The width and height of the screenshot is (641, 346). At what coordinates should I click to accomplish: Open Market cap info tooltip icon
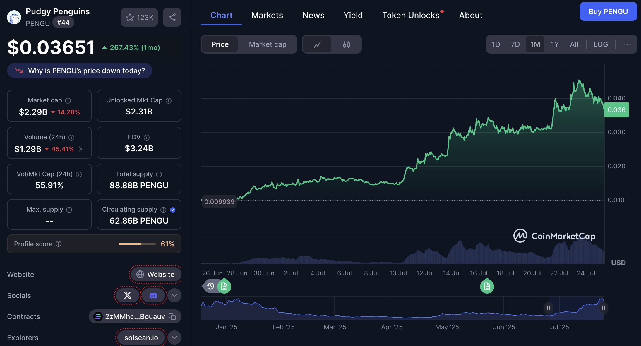tap(68, 101)
